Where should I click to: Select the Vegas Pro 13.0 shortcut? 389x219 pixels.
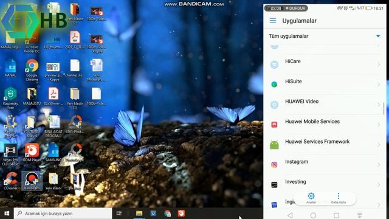pyautogui.click(x=10, y=155)
